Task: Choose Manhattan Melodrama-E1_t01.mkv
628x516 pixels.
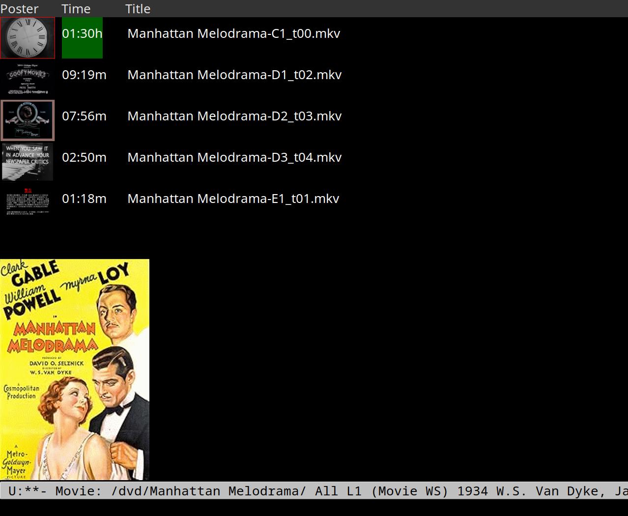Action: (x=233, y=199)
